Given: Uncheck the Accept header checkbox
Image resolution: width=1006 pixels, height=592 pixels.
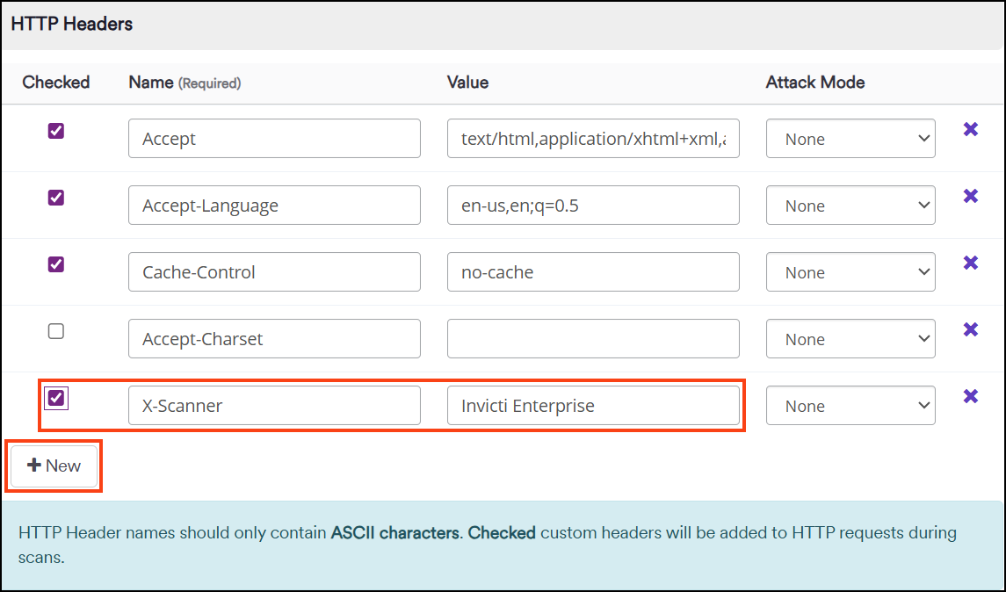Looking at the screenshot, I should 55,131.
